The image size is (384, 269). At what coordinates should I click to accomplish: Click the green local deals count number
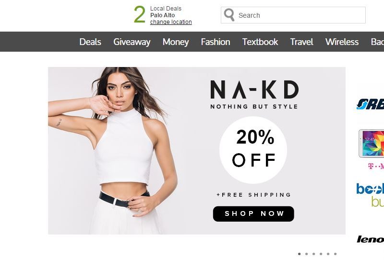click(x=140, y=15)
